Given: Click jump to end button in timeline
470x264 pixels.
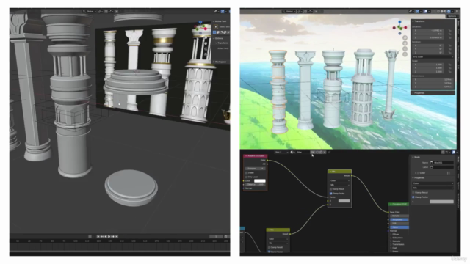Looking at the screenshot, I should [x=117, y=236].
